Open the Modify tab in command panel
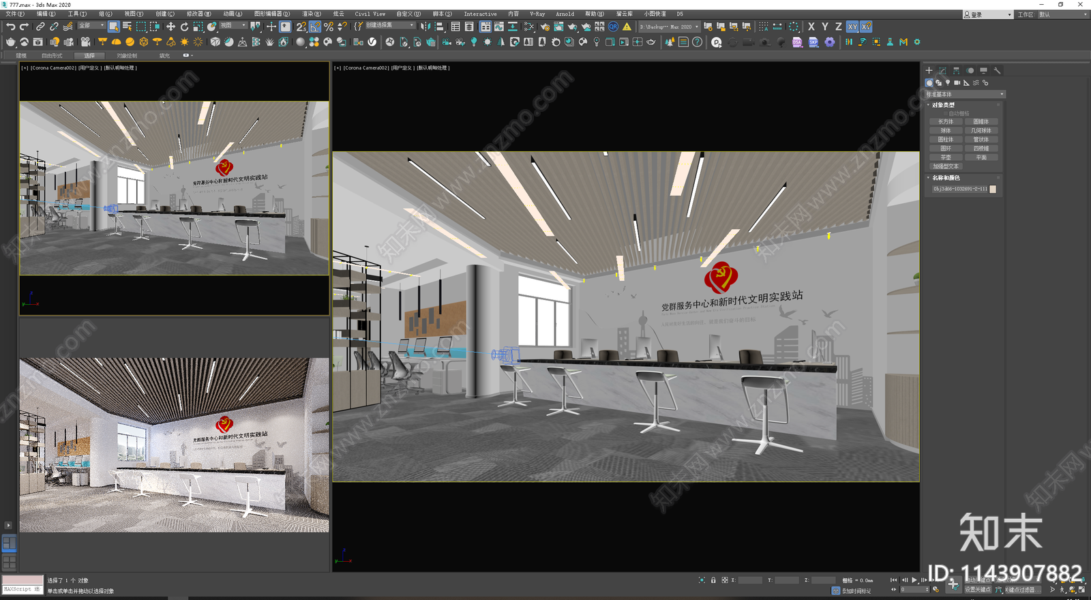The image size is (1091, 600). [942, 70]
